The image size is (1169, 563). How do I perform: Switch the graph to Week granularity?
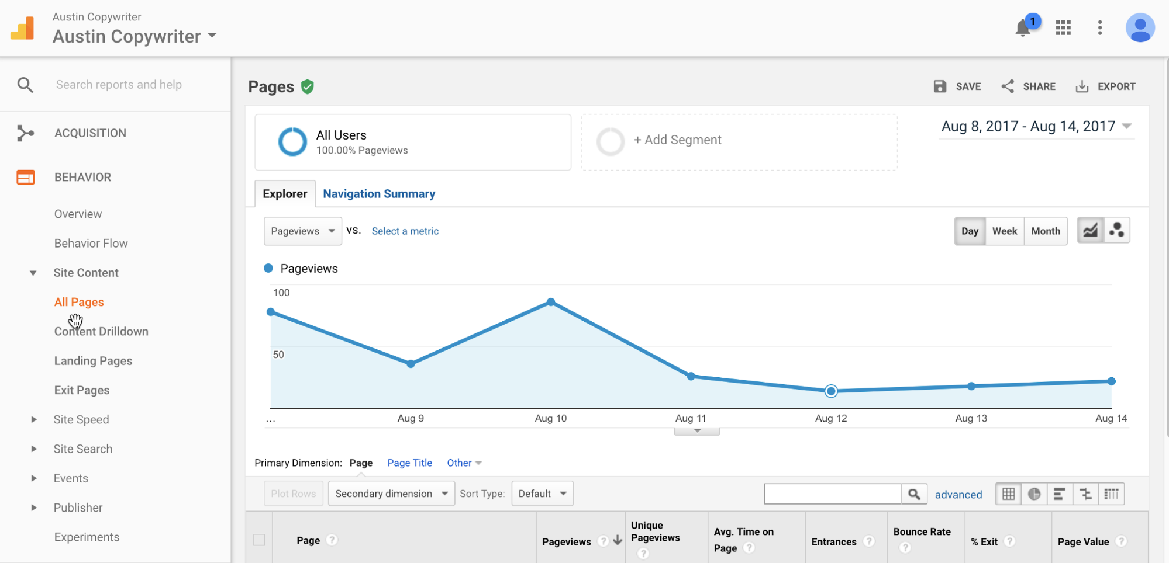point(1004,231)
